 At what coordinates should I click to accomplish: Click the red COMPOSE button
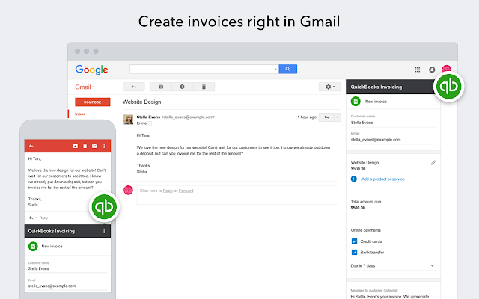[93, 102]
